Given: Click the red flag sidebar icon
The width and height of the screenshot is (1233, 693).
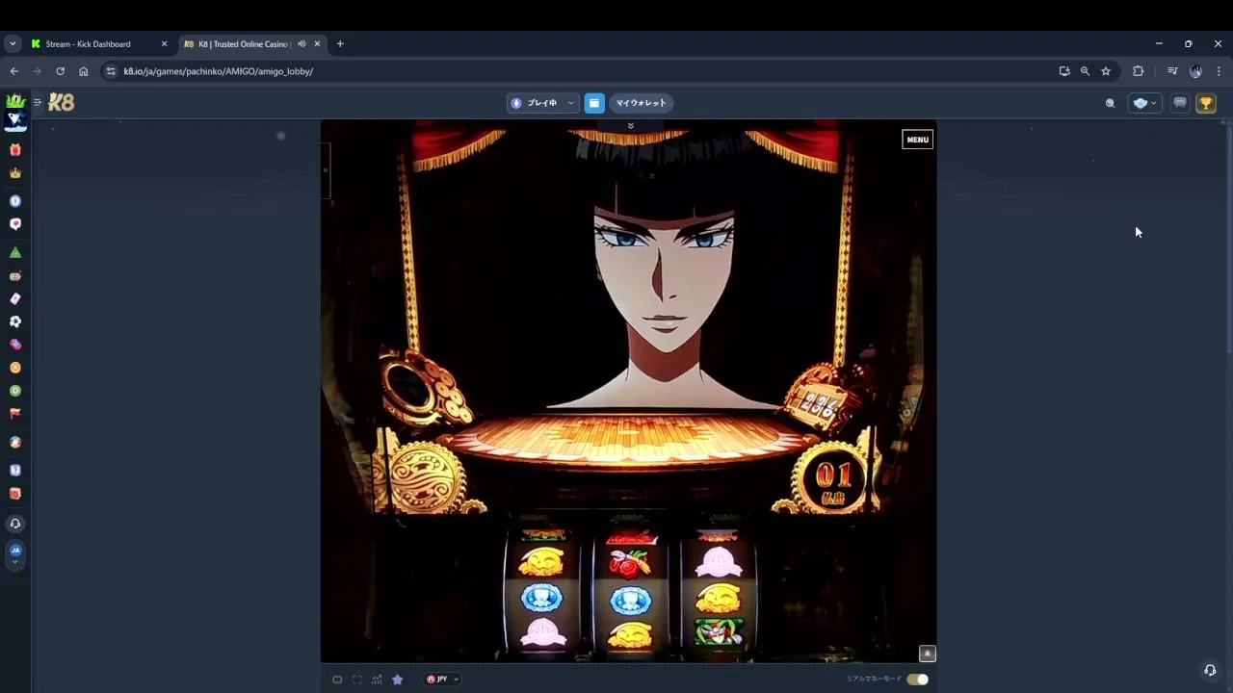Looking at the screenshot, I should [15, 413].
